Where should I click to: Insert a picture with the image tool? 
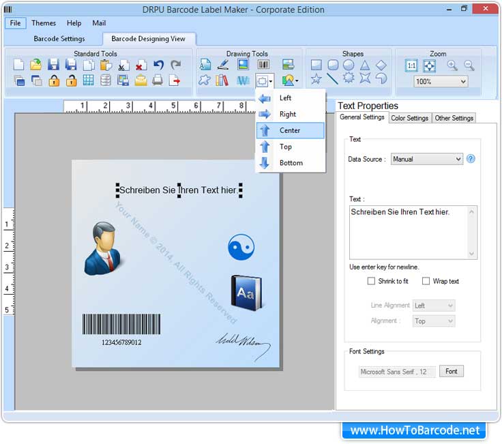coord(243,64)
